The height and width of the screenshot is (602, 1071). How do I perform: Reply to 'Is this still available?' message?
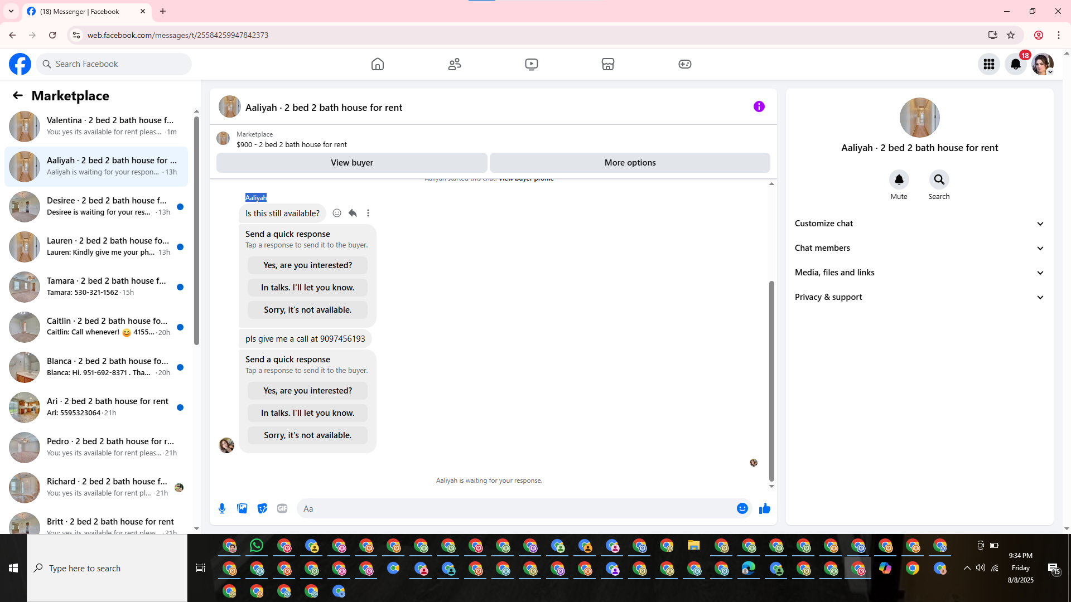tap(353, 213)
